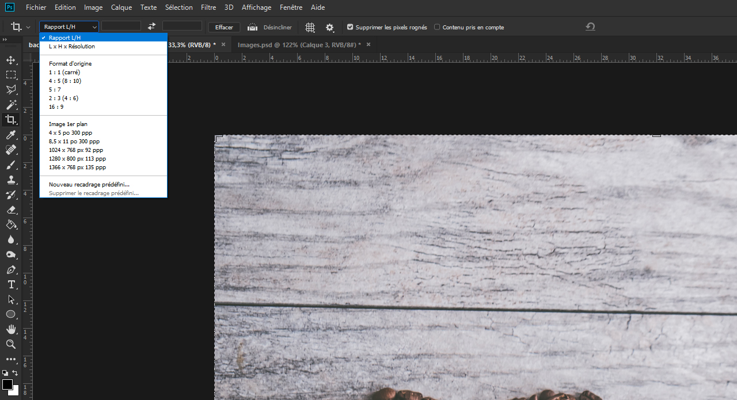Open the Rapport L/H ratio dropdown
The width and height of the screenshot is (737, 400).
tap(69, 26)
